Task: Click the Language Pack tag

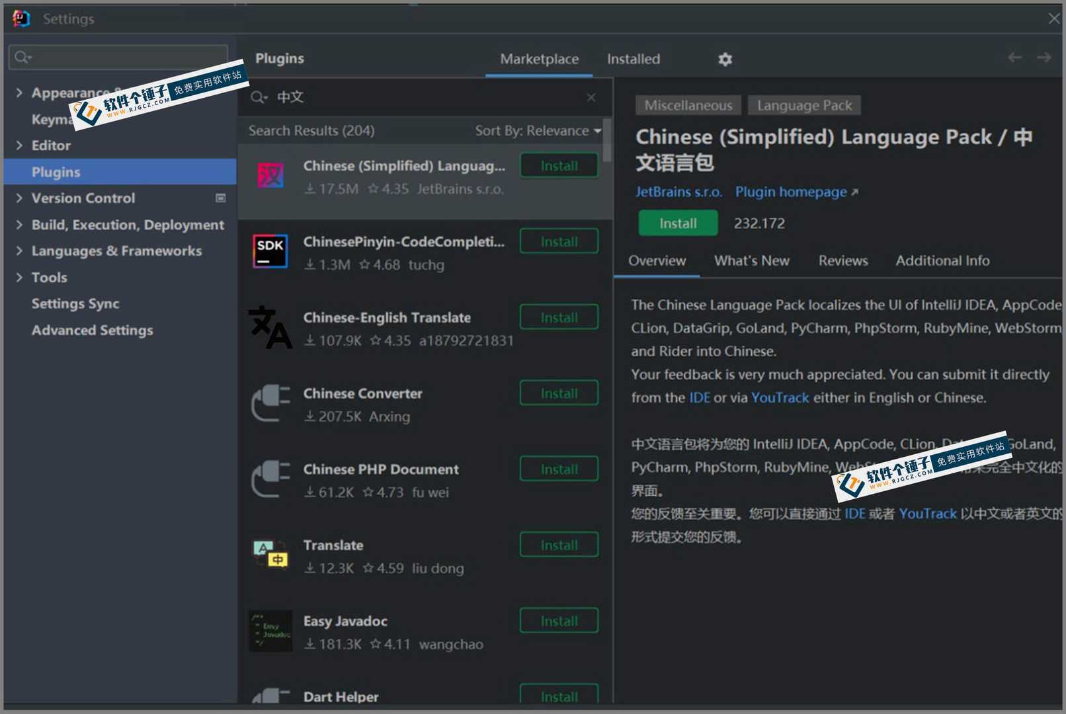Action: (x=804, y=106)
